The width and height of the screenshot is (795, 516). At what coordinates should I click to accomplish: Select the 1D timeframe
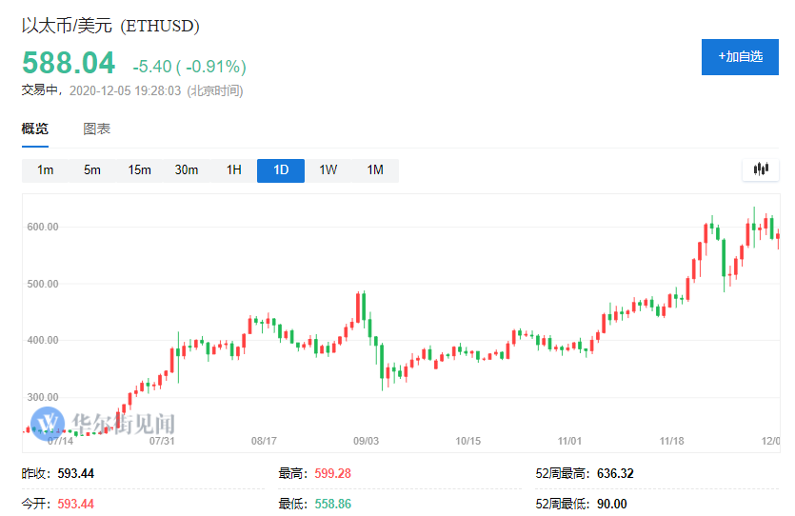point(281,170)
